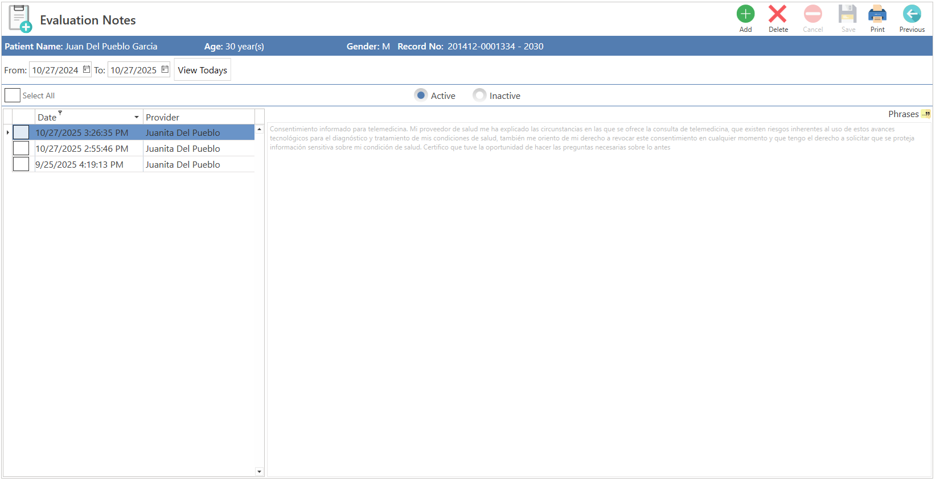
Task: Open the To date calendar picker
Action: tap(165, 69)
